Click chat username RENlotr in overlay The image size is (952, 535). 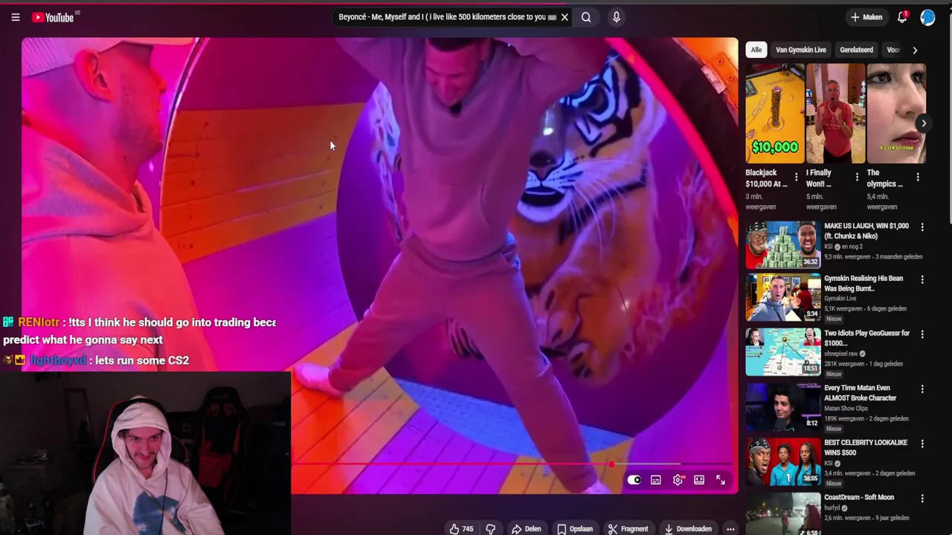point(39,322)
